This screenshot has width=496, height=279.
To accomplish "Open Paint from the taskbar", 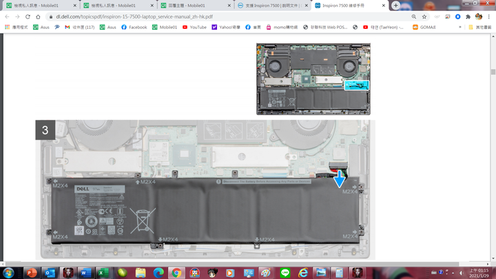I will 267,273.
